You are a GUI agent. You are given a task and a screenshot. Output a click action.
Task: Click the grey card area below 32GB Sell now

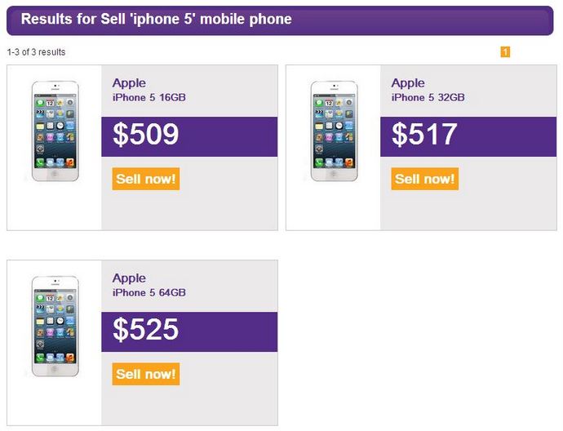pyautogui.click(x=468, y=210)
